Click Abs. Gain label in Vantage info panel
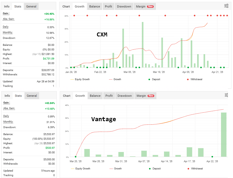233x178 pixels. [9, 108]
